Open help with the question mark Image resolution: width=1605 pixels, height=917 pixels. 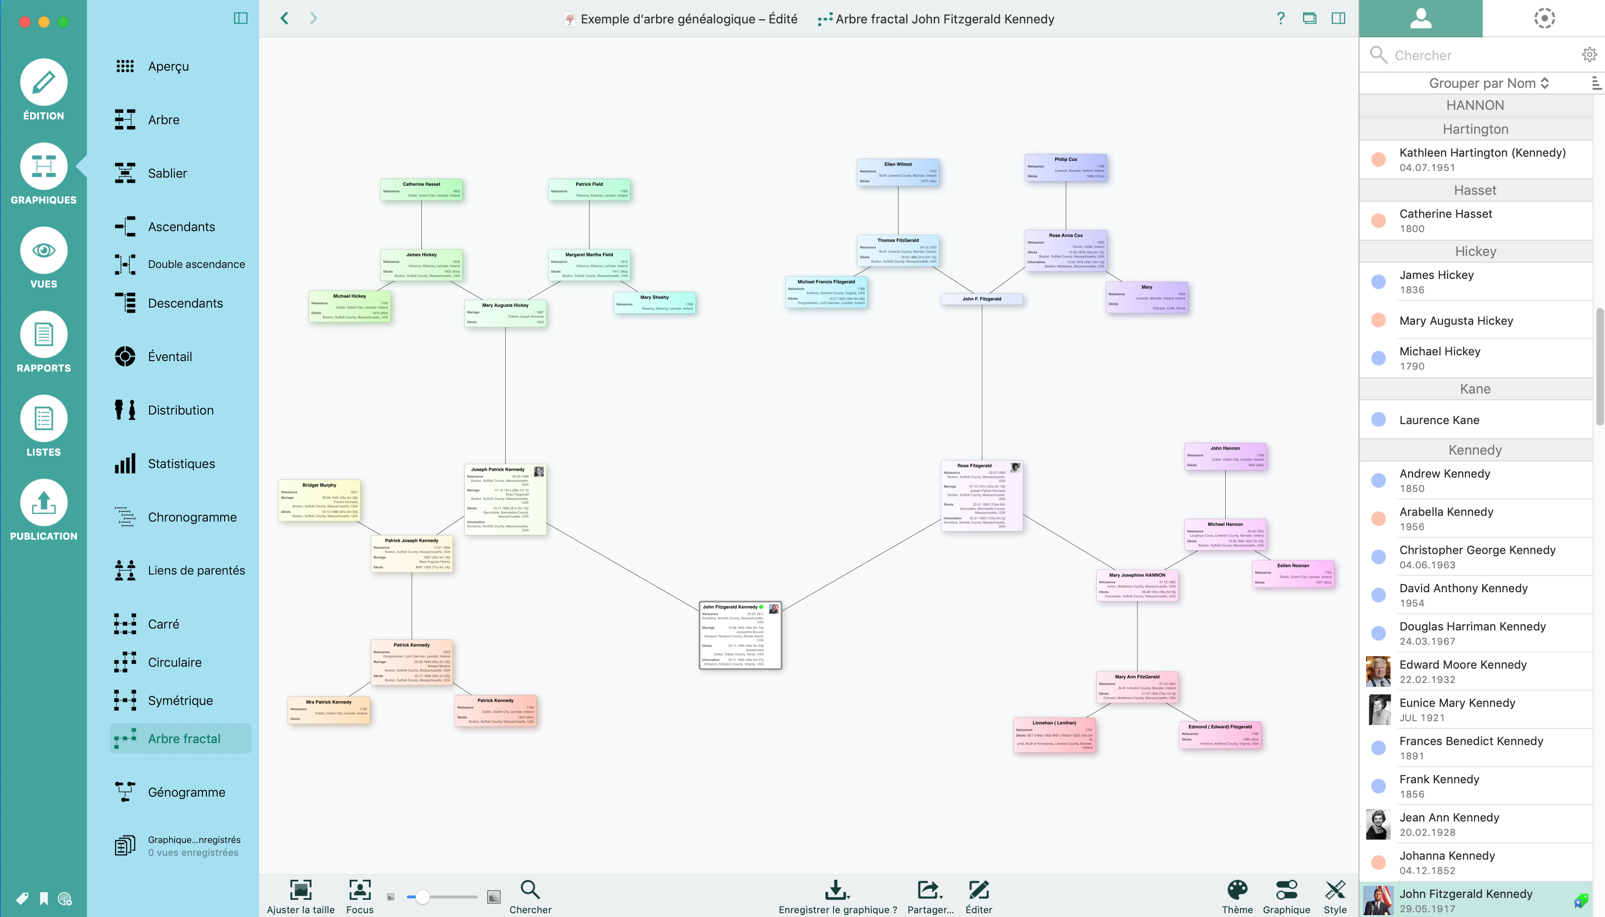(1281, 18)
